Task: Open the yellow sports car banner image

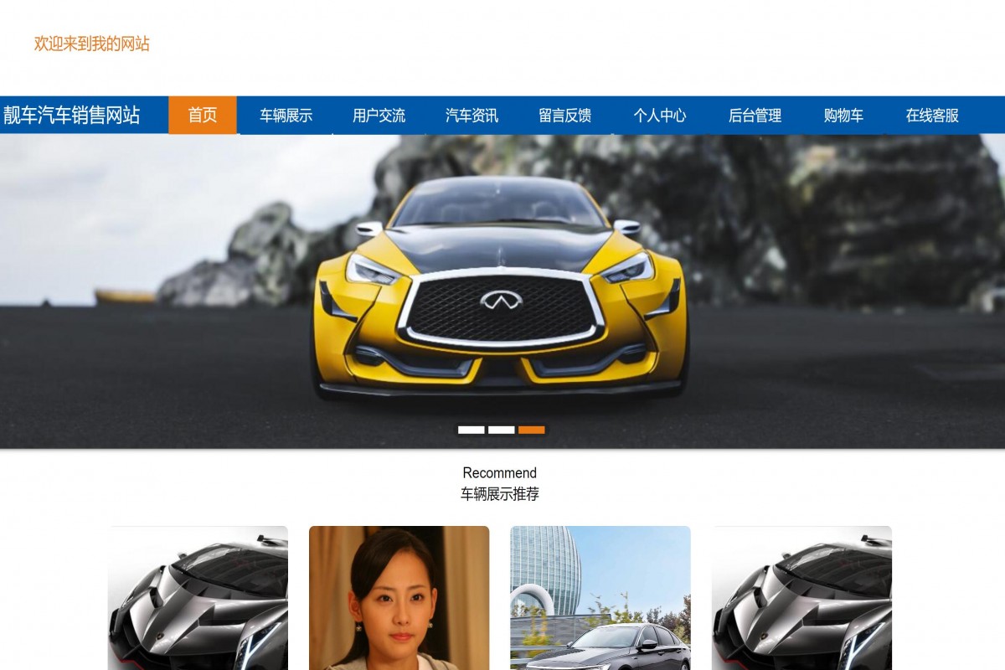Action: [x=502, y=285]
